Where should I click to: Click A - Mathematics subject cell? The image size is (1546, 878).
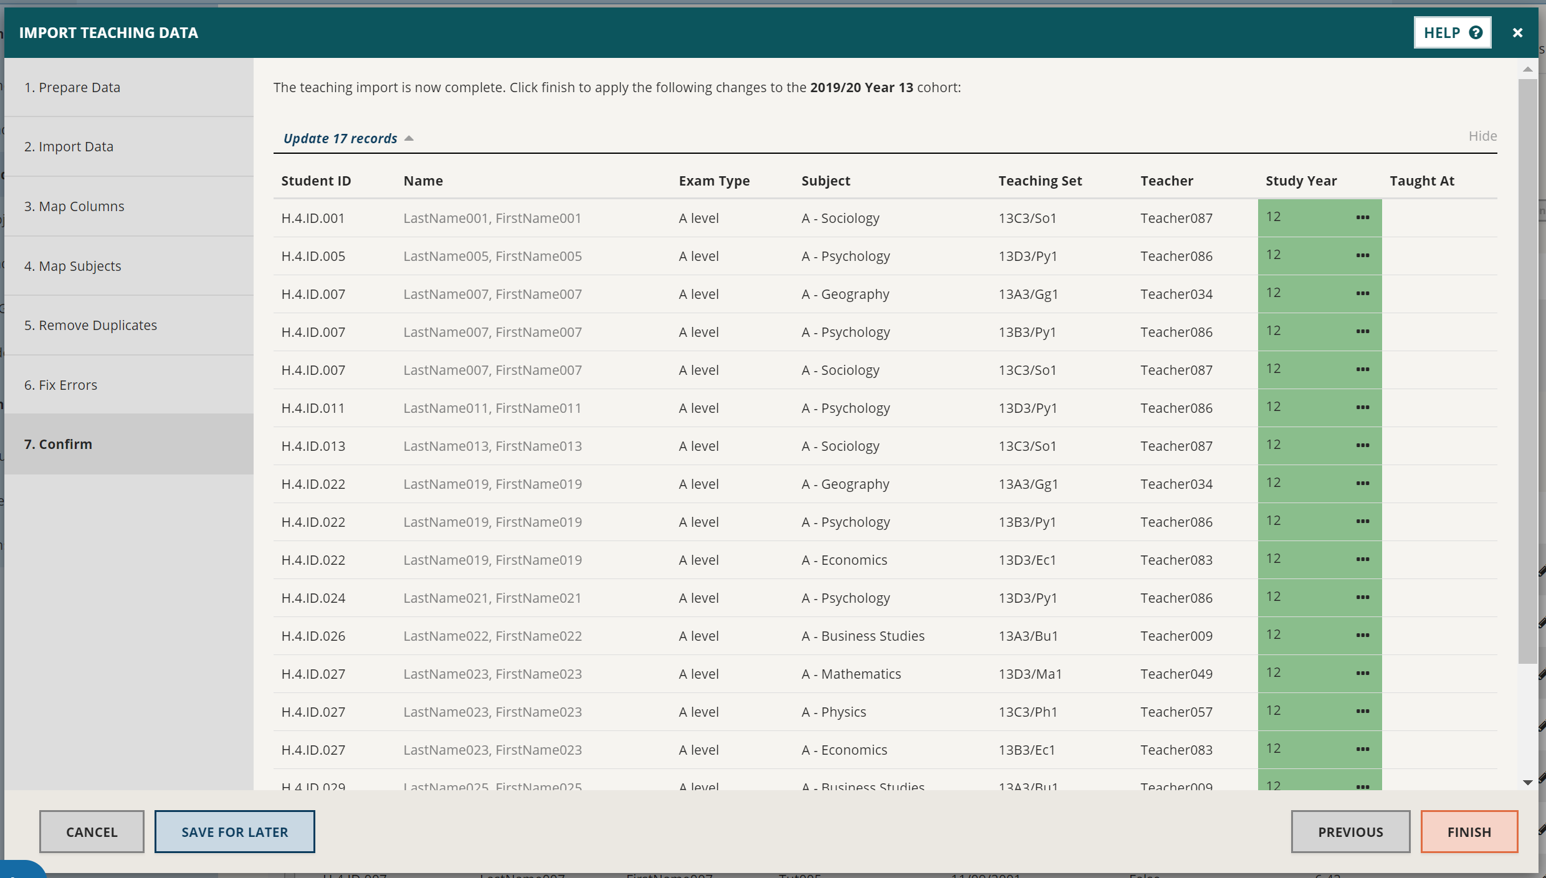(851, 674)
